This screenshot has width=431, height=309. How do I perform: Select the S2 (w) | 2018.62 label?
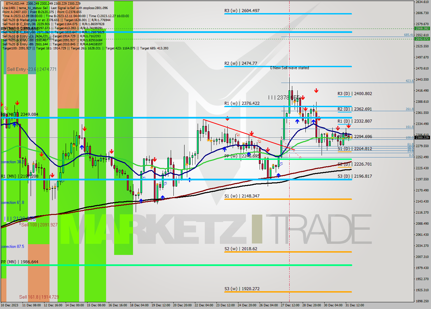click(241, 249)
